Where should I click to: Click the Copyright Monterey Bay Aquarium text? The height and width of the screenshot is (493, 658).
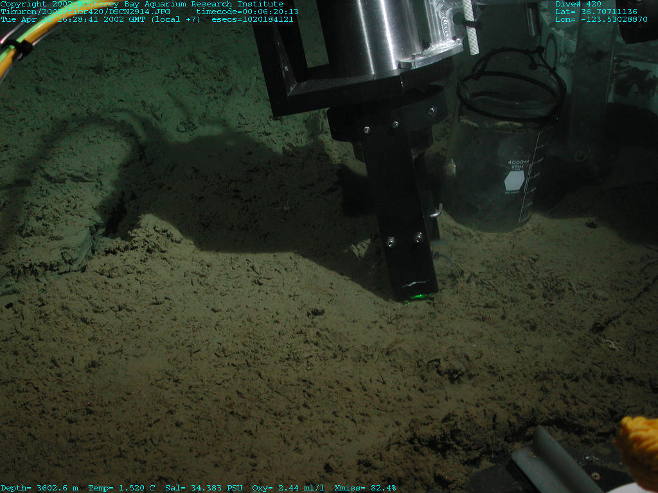tap(141, 4)
